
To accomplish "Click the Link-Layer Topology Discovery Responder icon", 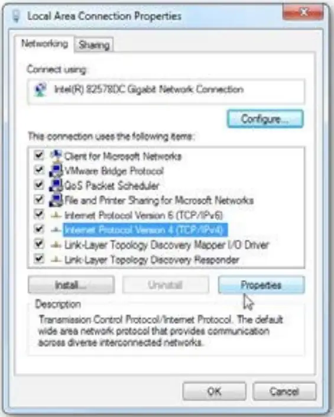I will coord(56,259).
